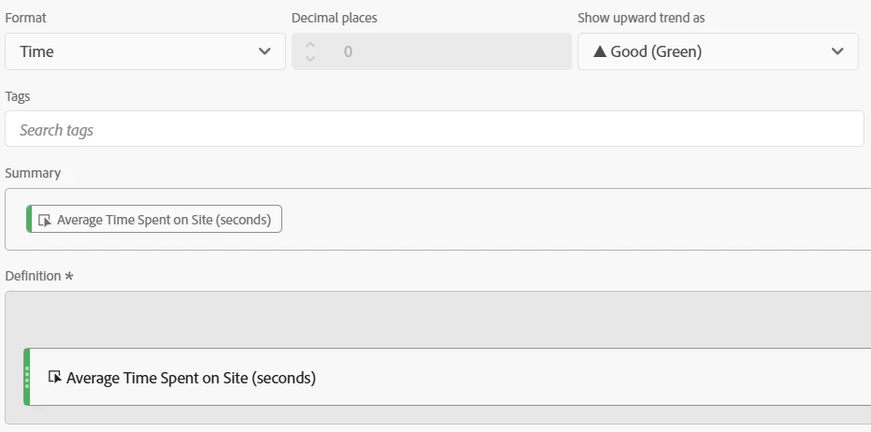Click the Summary section label
This screenshot has width=871, height=432.
coord(33,173)
